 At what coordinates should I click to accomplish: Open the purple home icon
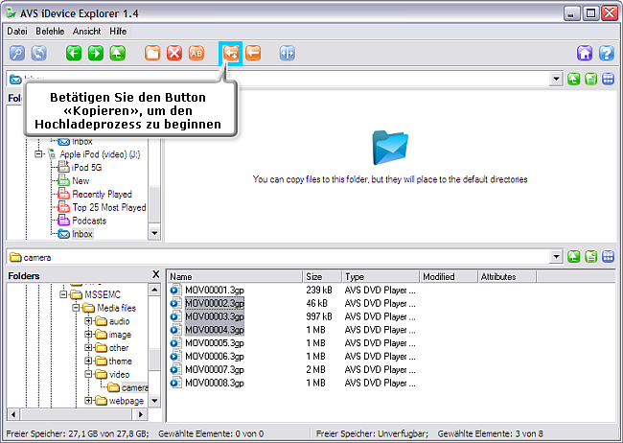[585, 53]
